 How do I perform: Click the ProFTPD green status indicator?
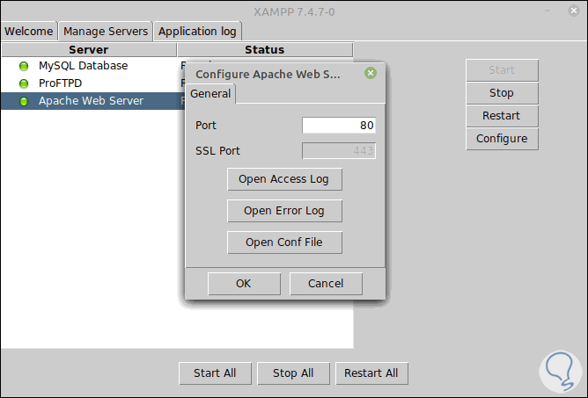24,83
